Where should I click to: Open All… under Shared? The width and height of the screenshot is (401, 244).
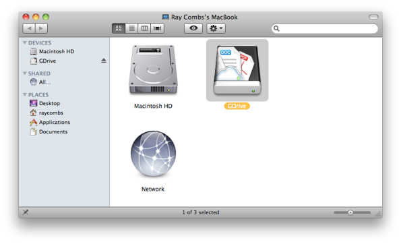pos(40,82)
